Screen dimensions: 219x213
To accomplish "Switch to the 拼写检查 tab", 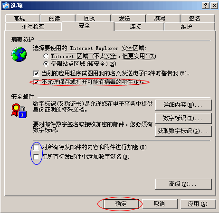I will [33, 27].
